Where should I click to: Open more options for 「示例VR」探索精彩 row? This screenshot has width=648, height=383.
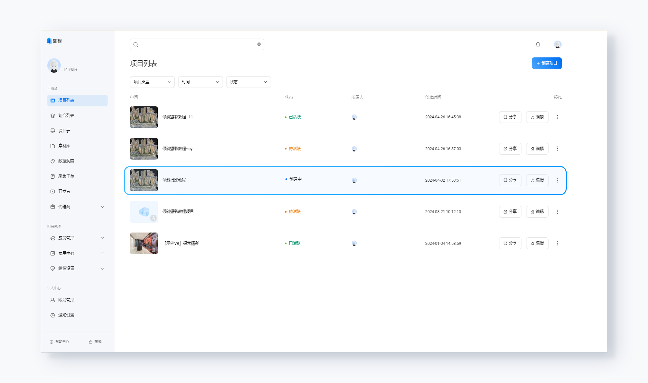557,243
